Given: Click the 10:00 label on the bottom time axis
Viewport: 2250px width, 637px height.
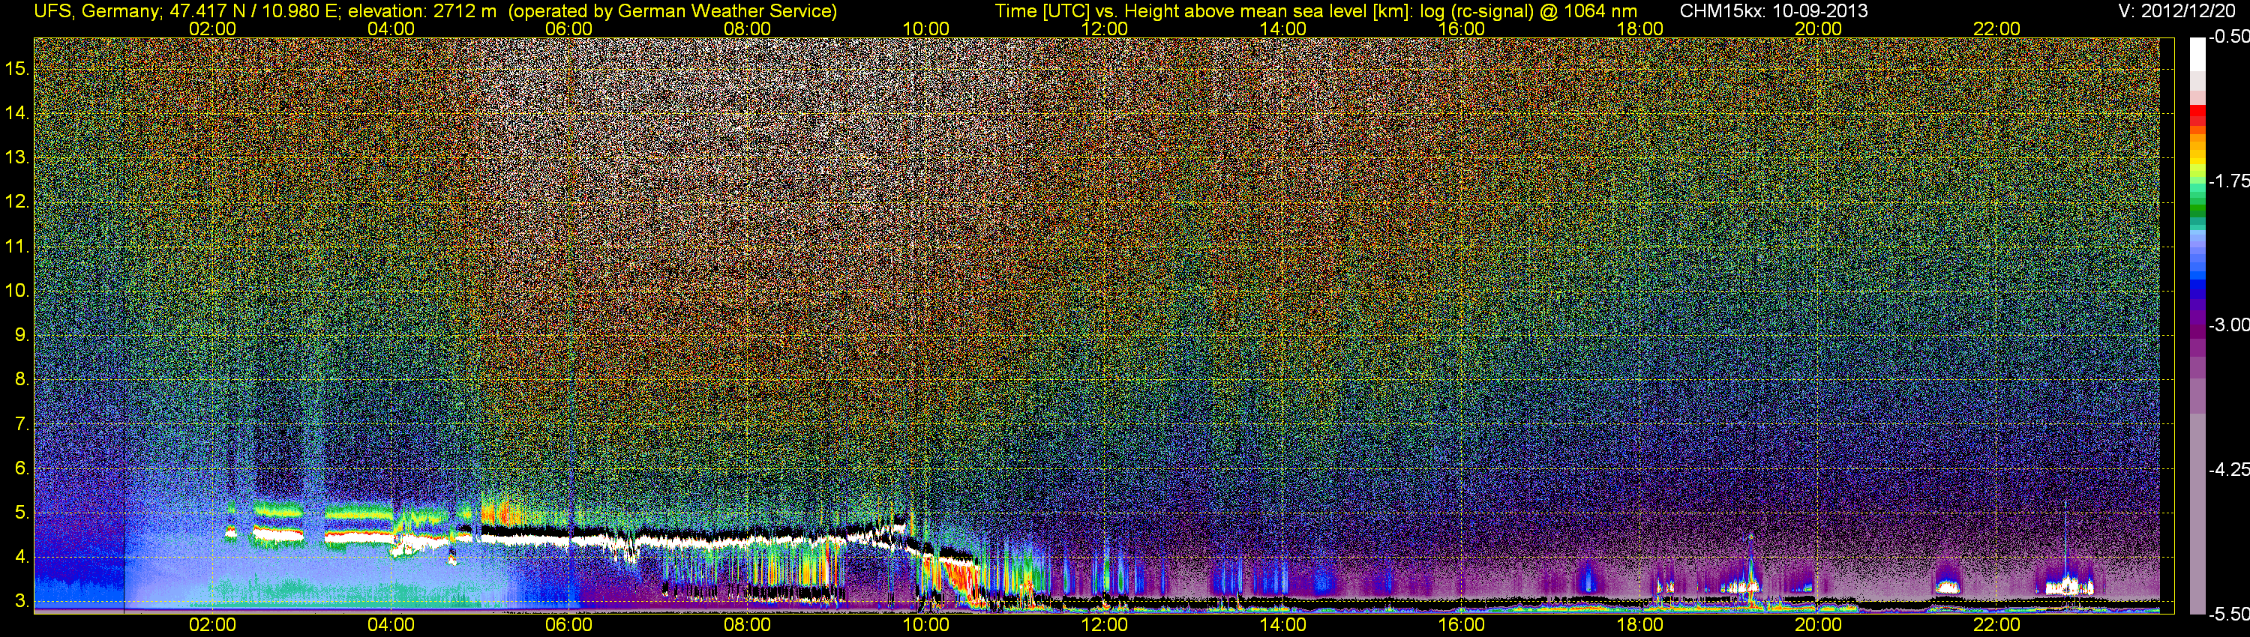Looking at the screenshot, I should pyautogui.click(x=925, y=625).
